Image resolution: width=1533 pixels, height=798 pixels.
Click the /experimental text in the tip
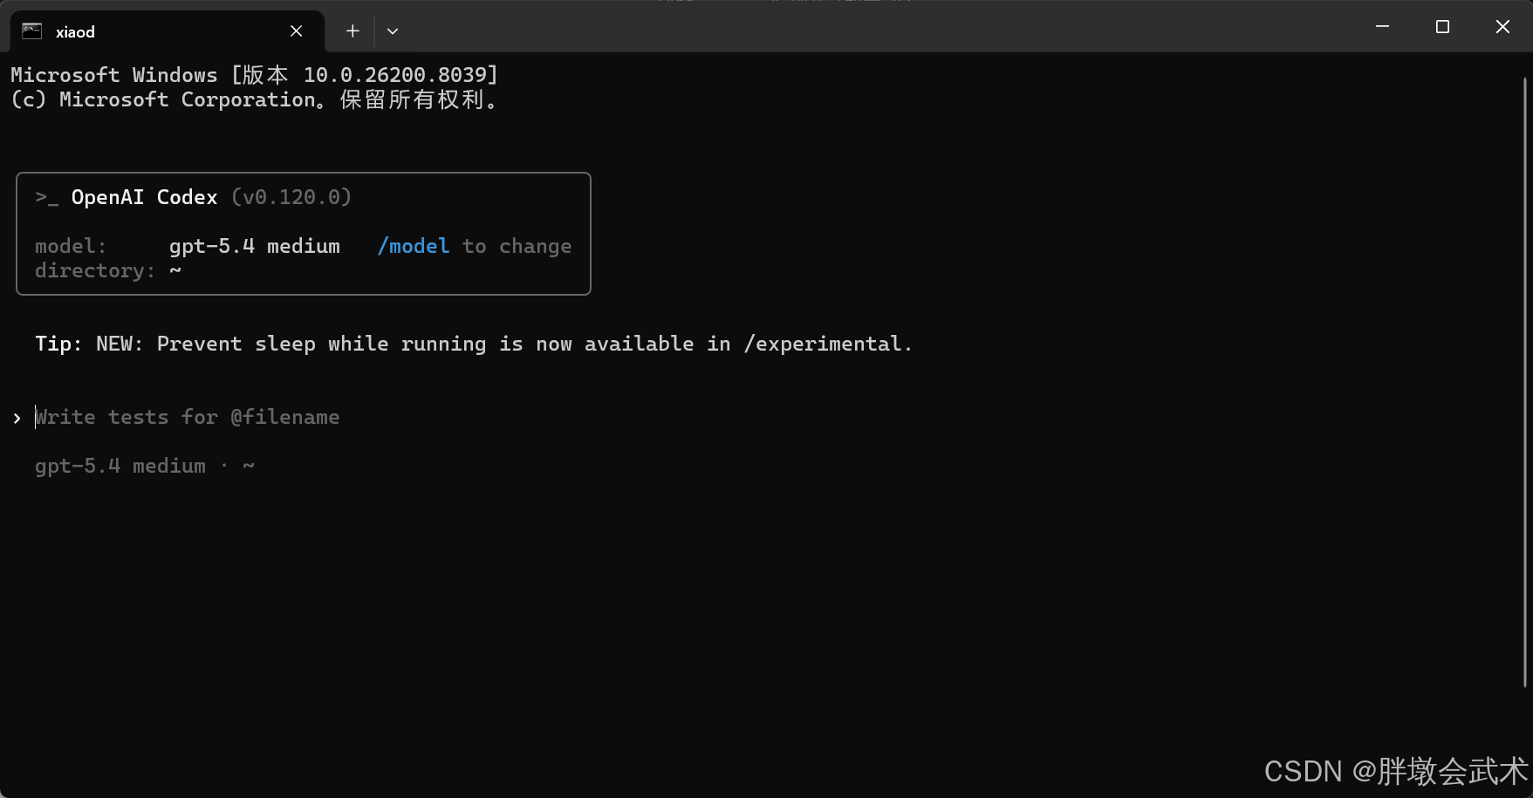coord(822,344)
